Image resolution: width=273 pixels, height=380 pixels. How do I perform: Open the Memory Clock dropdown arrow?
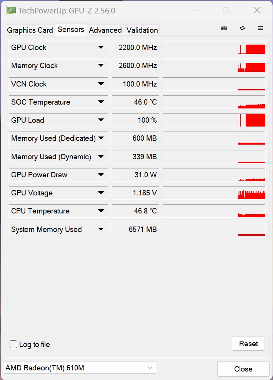pos(101,65)
